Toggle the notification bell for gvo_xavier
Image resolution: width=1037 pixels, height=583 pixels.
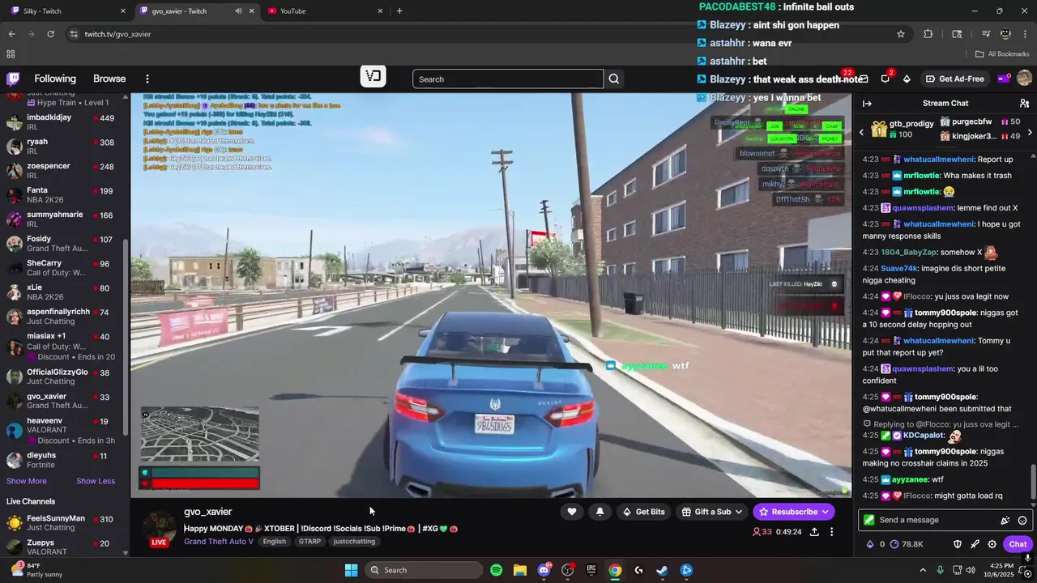pyautogui.click(x=600, y=512)
